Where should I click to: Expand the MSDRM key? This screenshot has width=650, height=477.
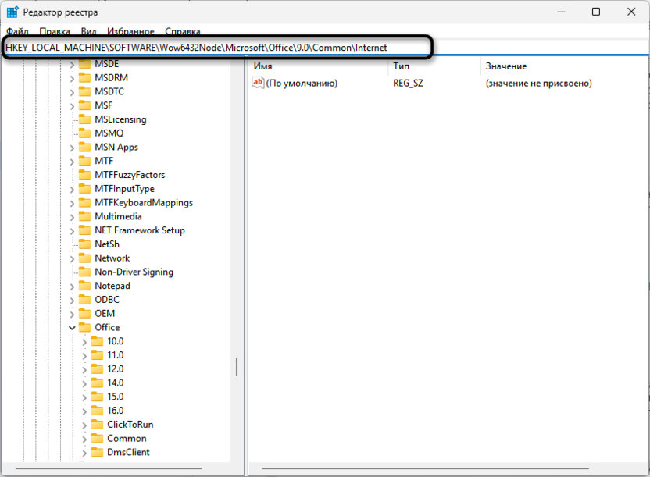(x=72, y=78)
